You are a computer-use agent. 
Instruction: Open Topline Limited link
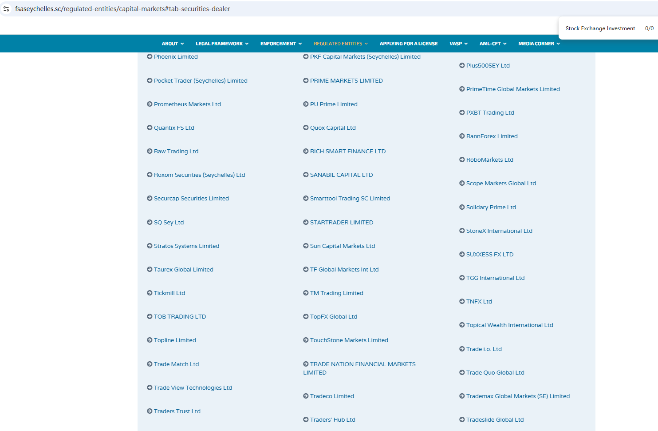(x=175, y=340)
